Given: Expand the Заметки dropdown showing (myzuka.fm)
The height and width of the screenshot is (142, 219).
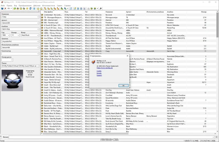Looking at the screenshot, I should pos(38,42).
